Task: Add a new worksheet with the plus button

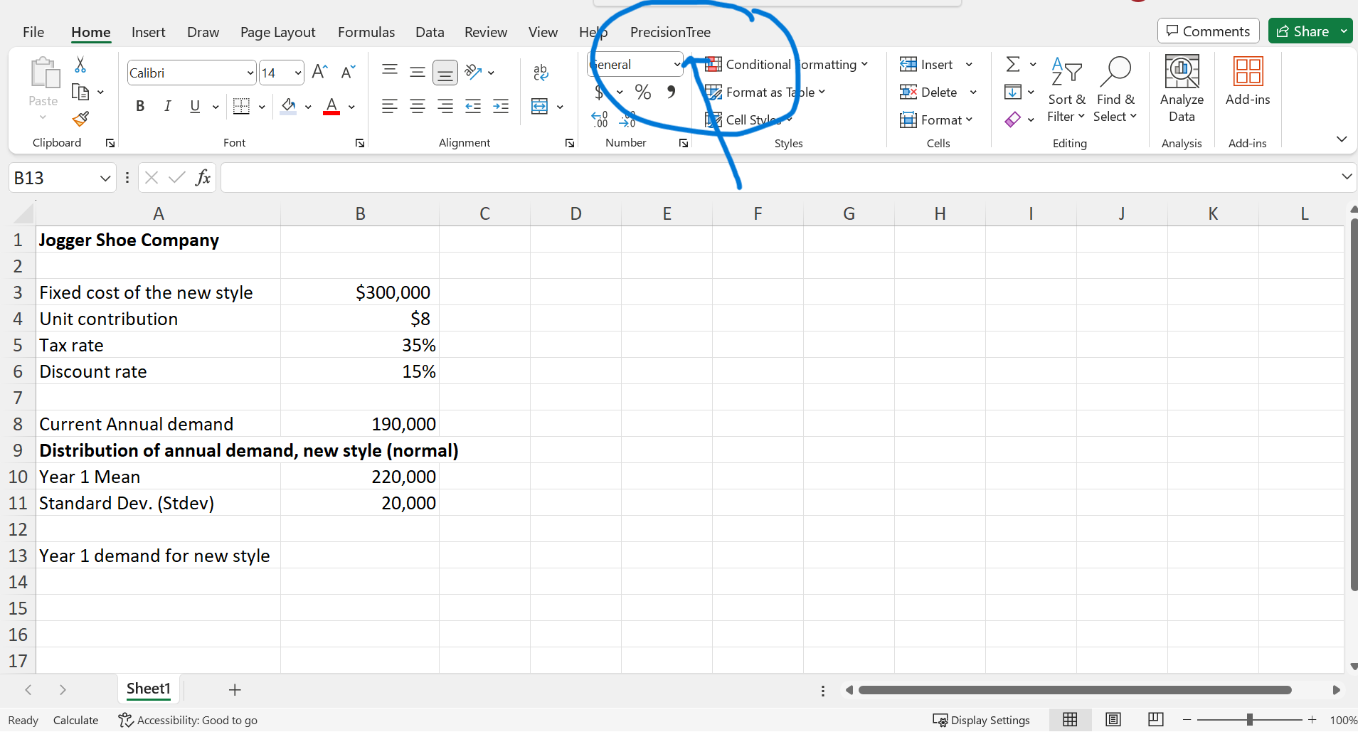Action: pyautogui.click(x=233, y=689)
